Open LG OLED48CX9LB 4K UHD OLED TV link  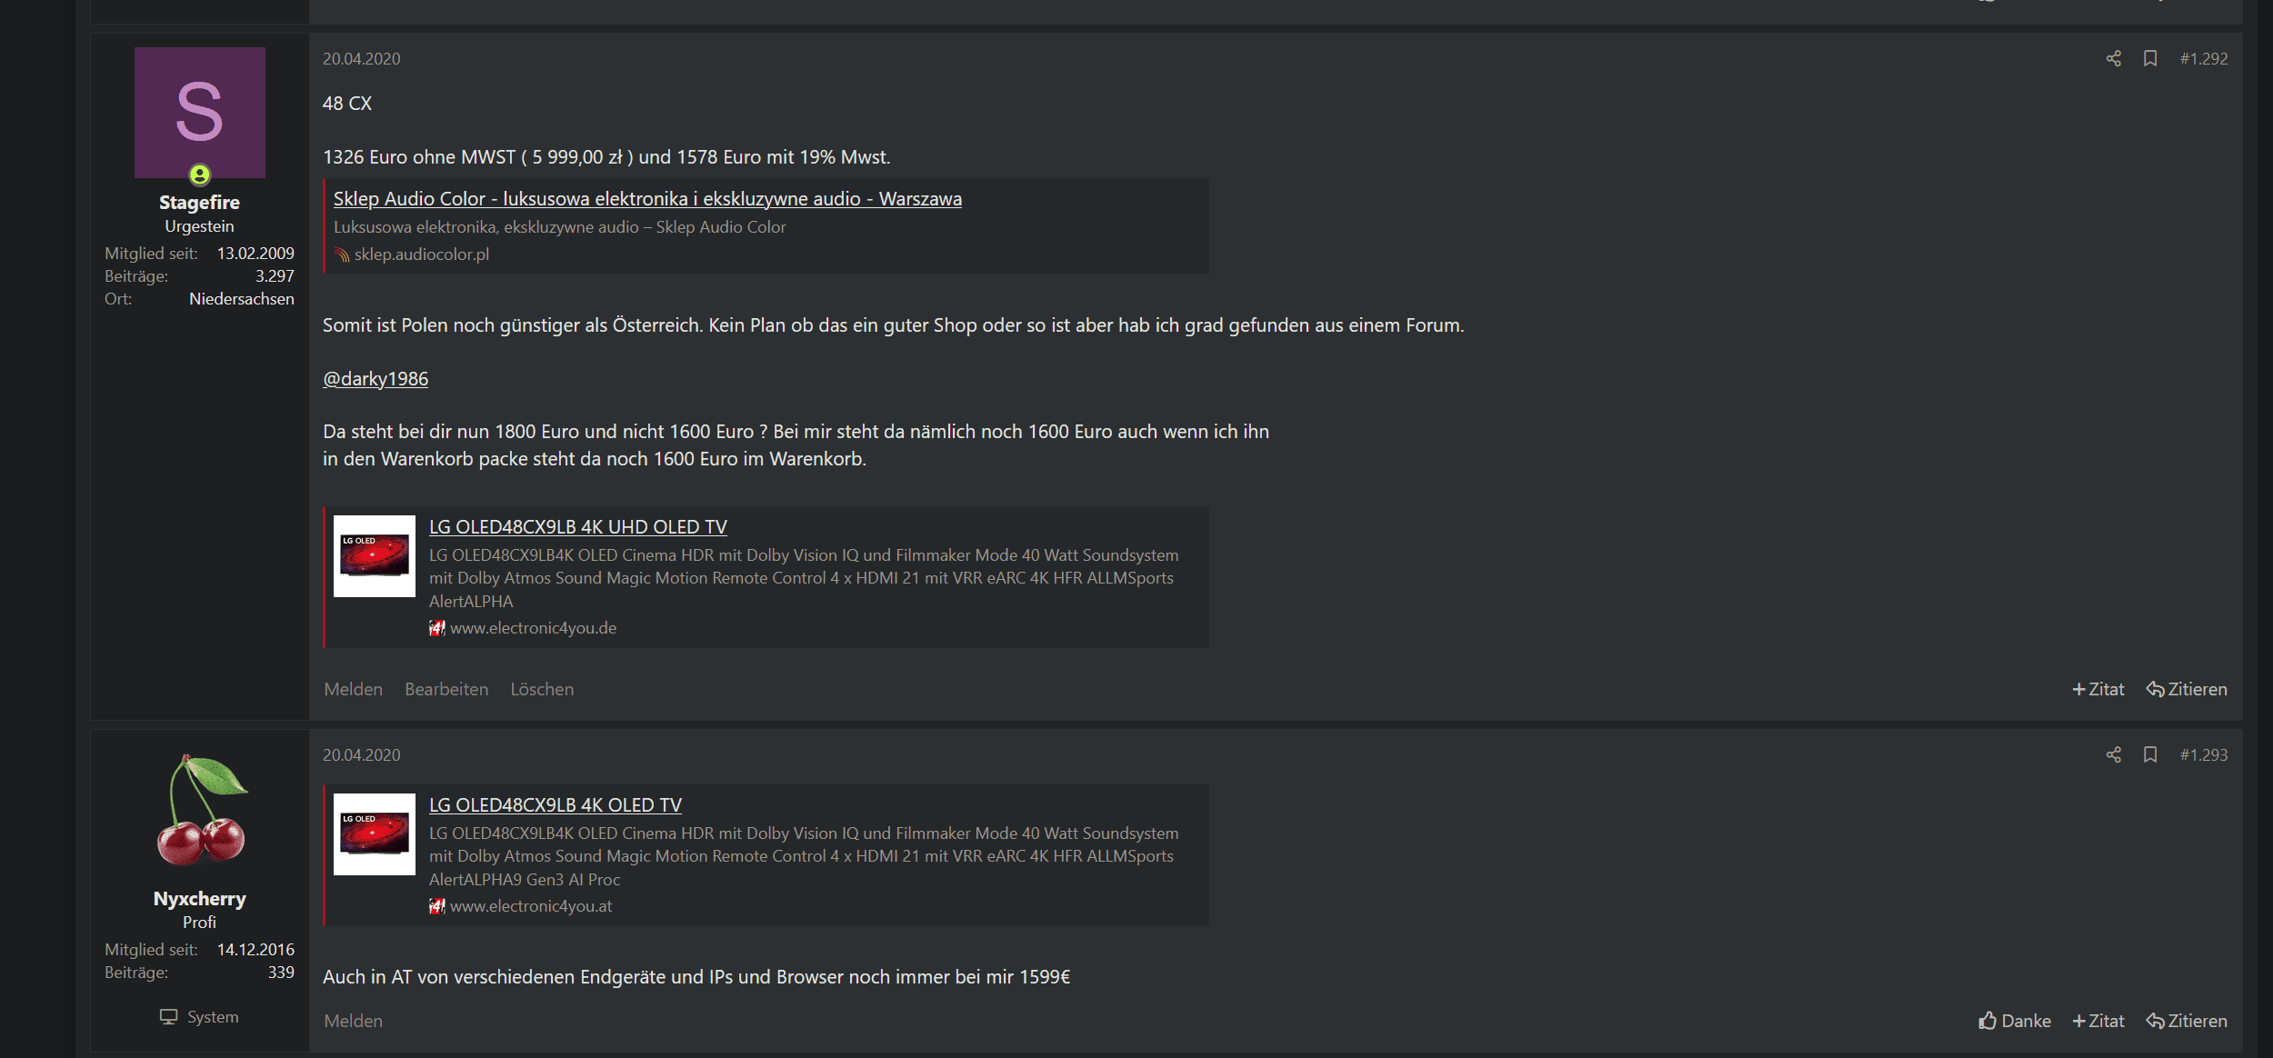pyautogui.click(x=578, y=526)
